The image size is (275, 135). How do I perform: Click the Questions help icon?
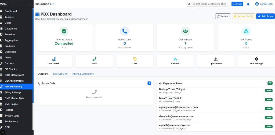(x=1, y=52)
